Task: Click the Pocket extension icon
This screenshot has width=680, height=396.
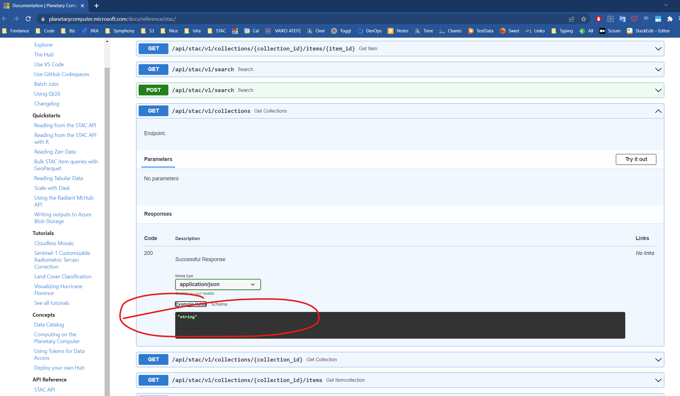Action: (634, 19)
